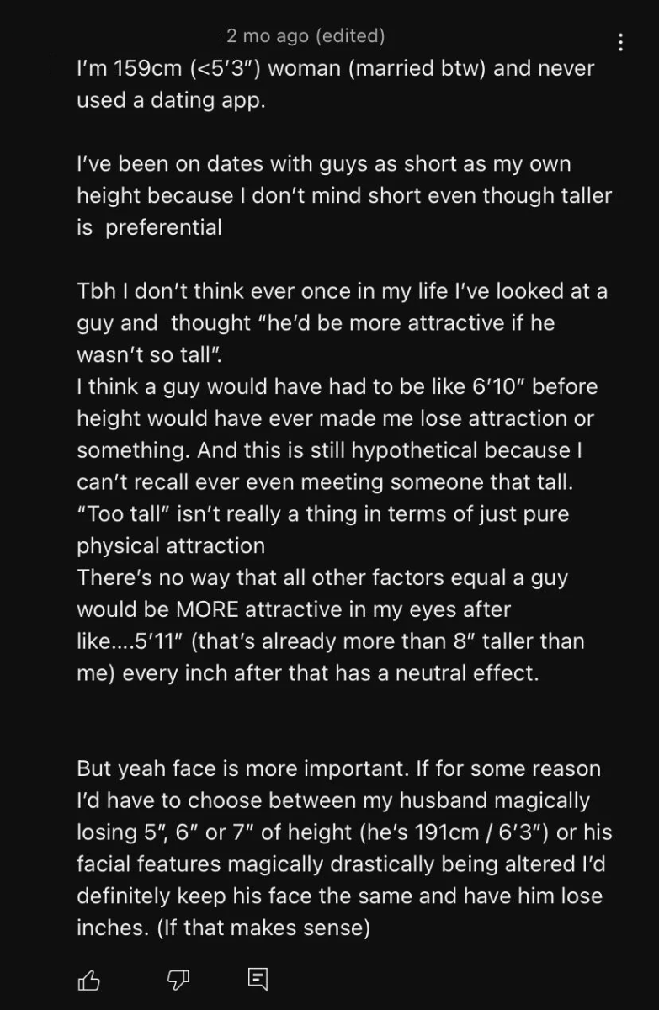Click the "2 mo ago (edited)" timestamp

click(306, 36)
